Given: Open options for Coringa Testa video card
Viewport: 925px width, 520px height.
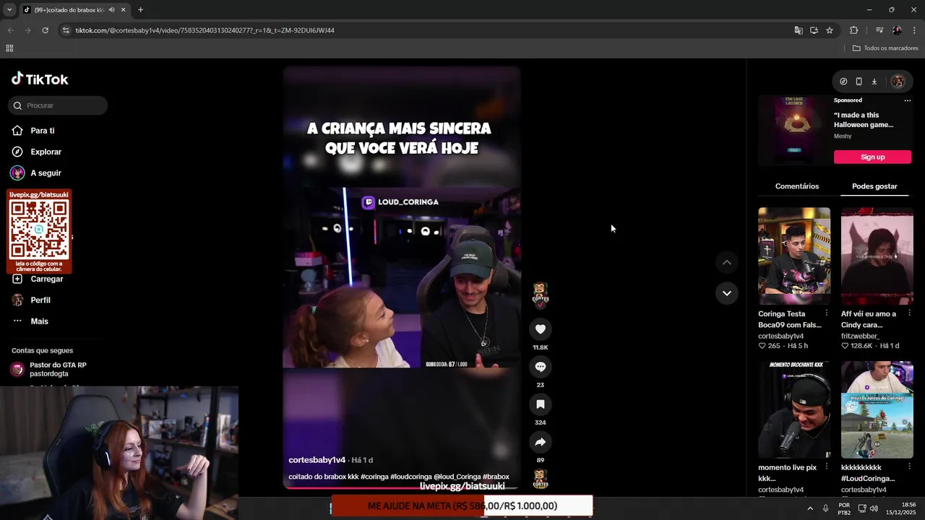Looking at the screenshot, I should point(827,313).
